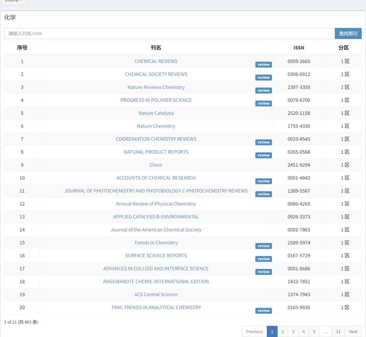
Task: Click review tag for Nature Reviews Chemistry
Action: (263, 90)
